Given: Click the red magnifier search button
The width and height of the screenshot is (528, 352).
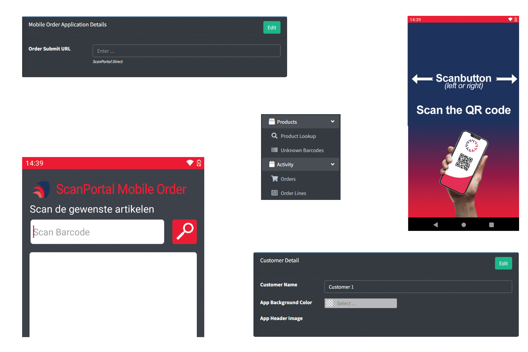Looking at the screenshot, I should coord(184,232).
